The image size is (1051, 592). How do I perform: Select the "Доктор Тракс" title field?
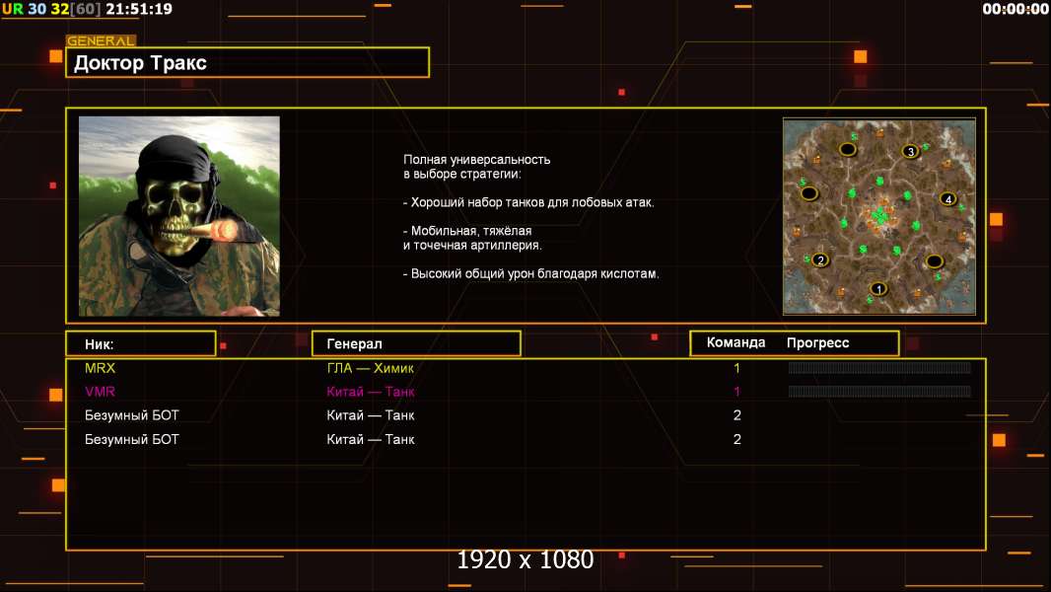(x=247, y=62)
